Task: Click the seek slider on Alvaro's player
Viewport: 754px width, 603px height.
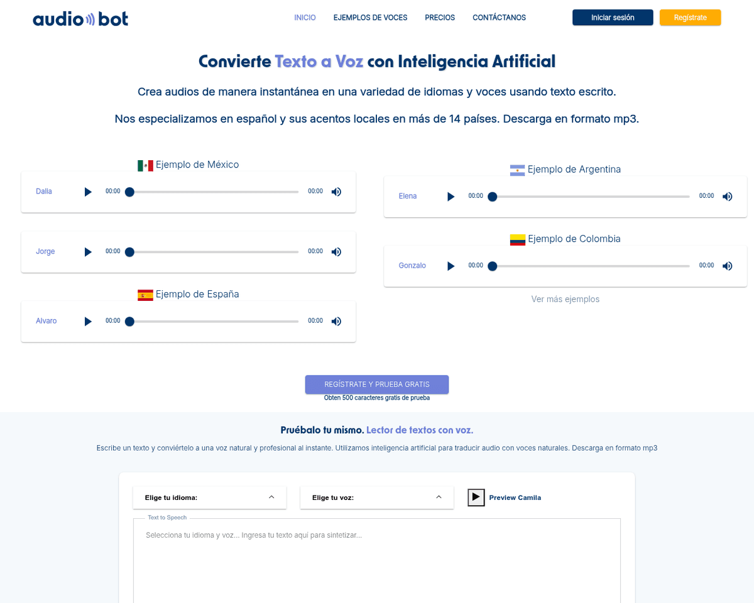Action: pos(214,321)
